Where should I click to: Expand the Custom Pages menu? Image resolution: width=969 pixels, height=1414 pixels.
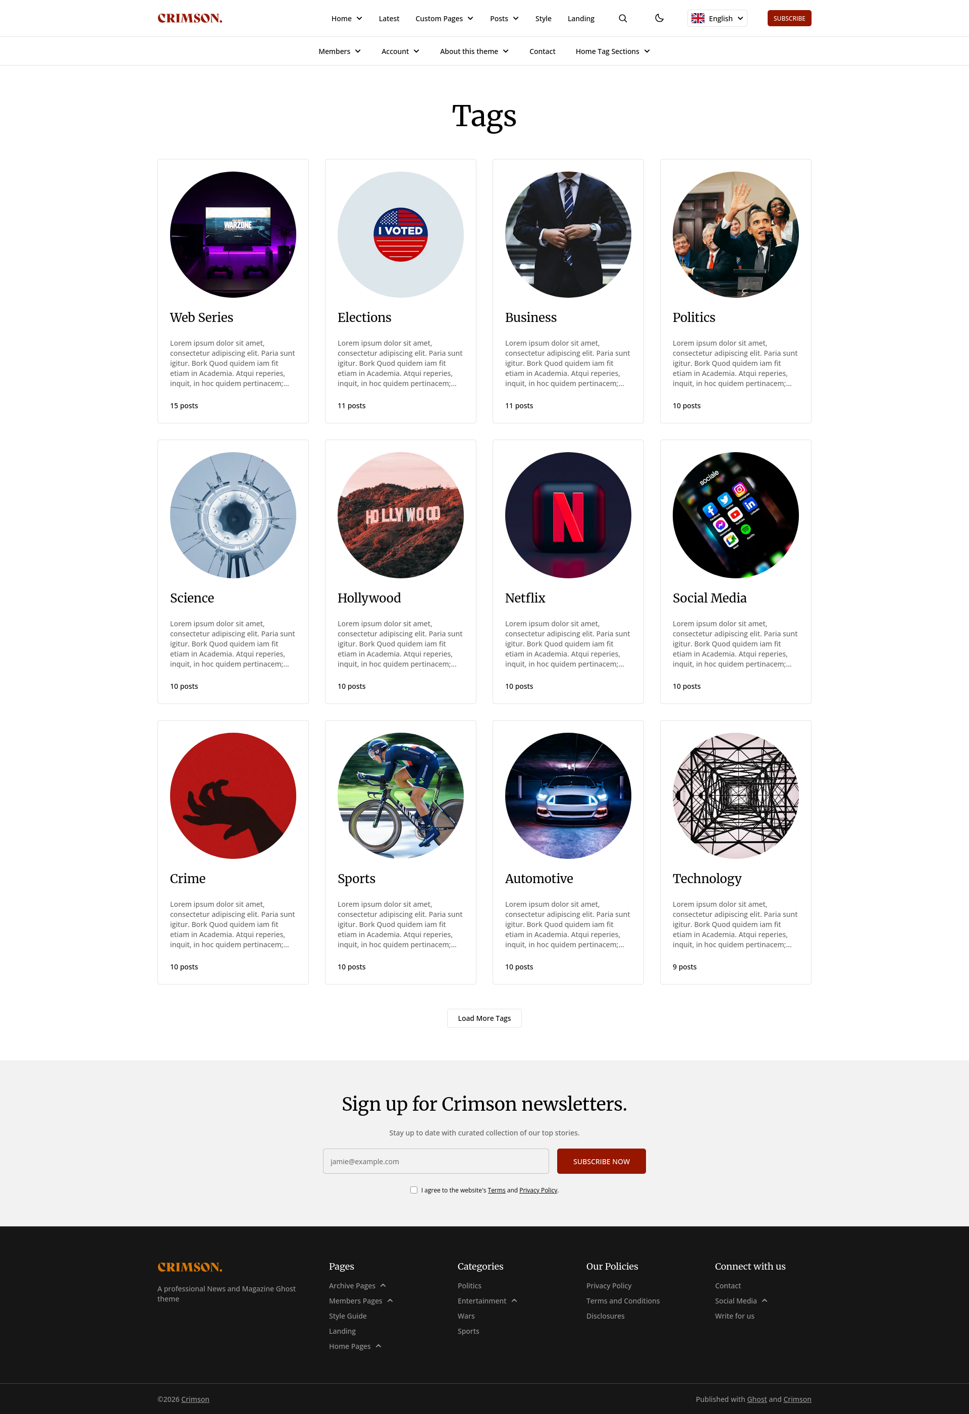(x=444, y=18)
